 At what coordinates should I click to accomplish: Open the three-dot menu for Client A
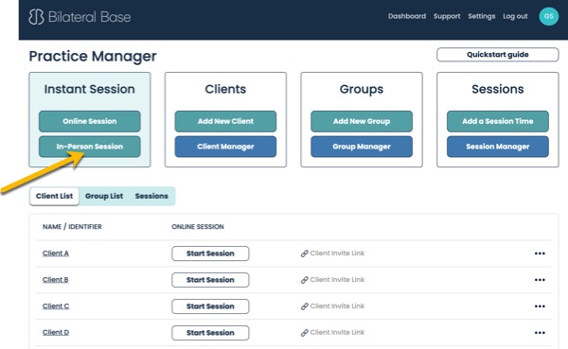point(540,253)
